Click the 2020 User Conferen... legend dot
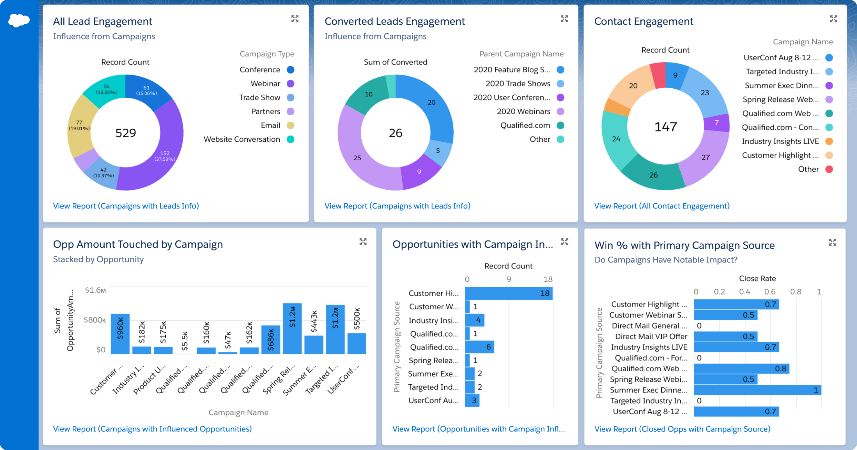The width and height of the screenshot is (857, 450). coord(561,98)
